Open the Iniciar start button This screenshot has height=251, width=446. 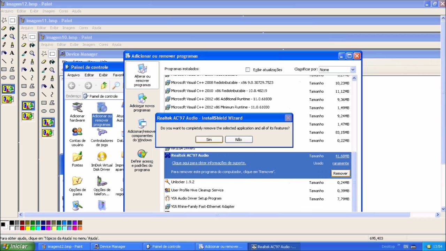click(x=17, y=246)
